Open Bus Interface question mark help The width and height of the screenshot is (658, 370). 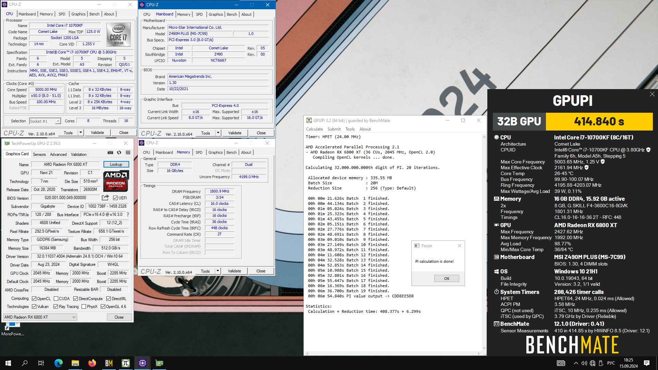pyautogui.click(x=128, y=214)
